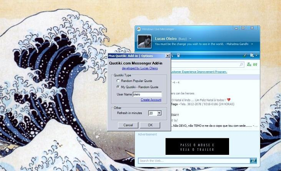The image size is (281, 171).
Task: Open the developed by Lucas Oleiro link
Action: [x=140, y=68]
